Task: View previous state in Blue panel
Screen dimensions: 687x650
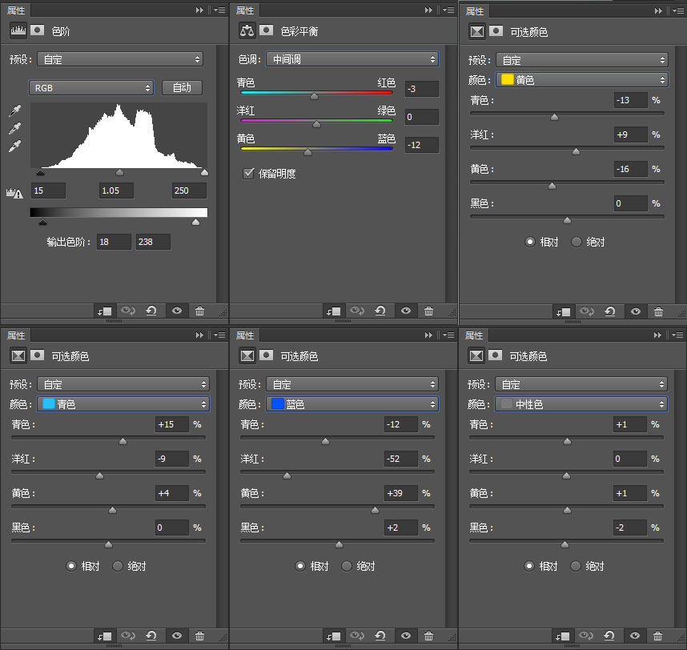Action: (x=357, y=635)
